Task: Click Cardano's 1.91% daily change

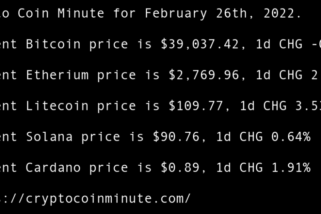Action: coord(291,167)
